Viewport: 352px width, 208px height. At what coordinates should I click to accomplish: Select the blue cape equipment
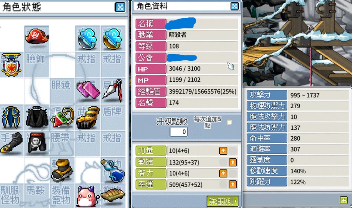tap(11, 117)
